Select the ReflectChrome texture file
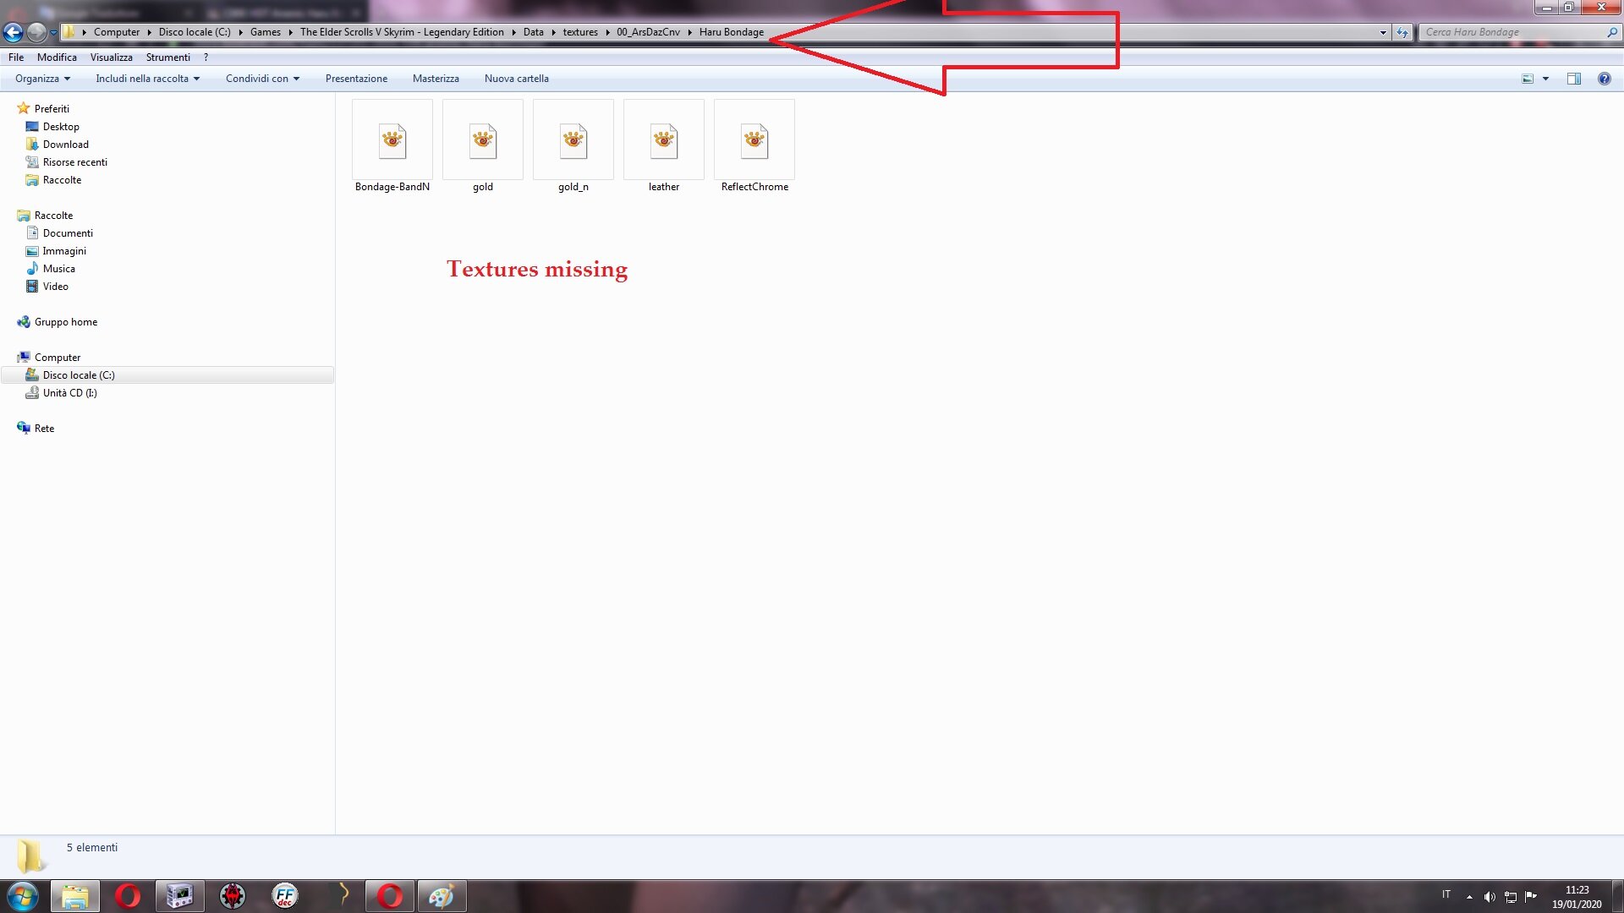This screenshot has height=913, width=1624. coord(754,146)
